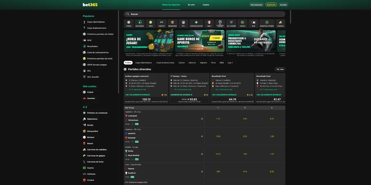The image size is (371, 185).
Task: Open the Básquetbol icon in carousel
Action: (172, 23)
